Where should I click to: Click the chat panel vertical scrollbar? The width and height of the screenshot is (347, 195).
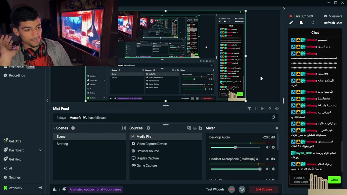coord(342,156)
